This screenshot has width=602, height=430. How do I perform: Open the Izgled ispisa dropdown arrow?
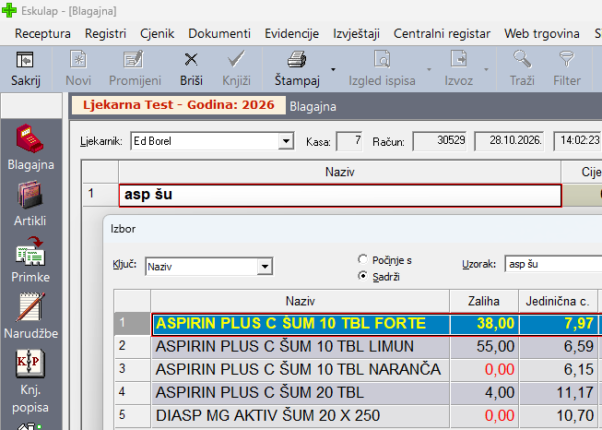coord(429,69)
